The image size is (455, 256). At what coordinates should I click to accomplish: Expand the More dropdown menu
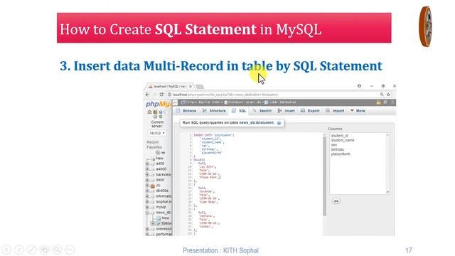pyautogui.click(x=358, y=111)
